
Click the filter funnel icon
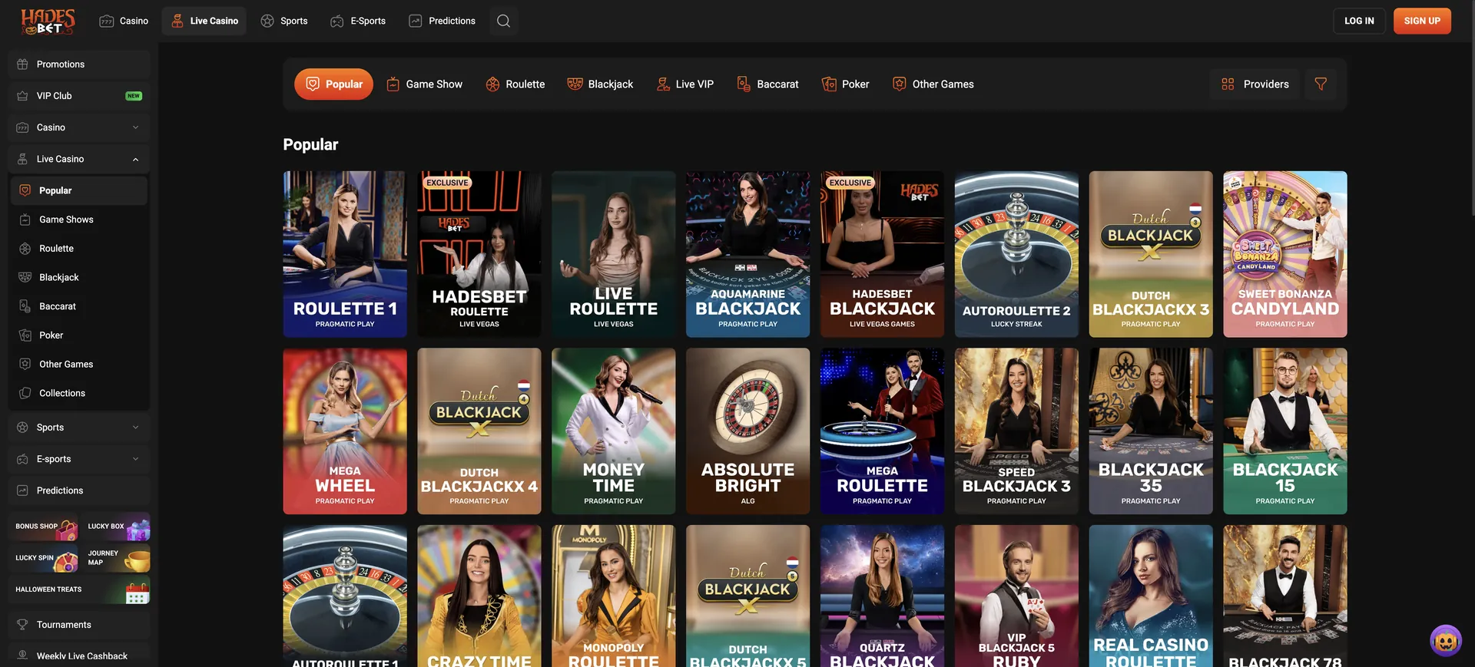click(x=1321, y=84)
